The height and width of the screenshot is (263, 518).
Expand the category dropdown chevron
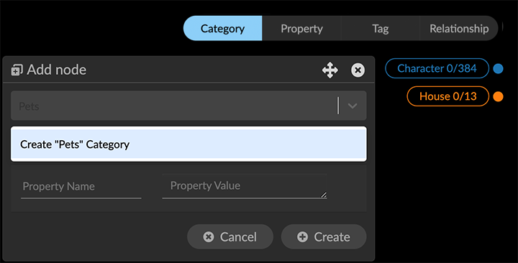353,106
